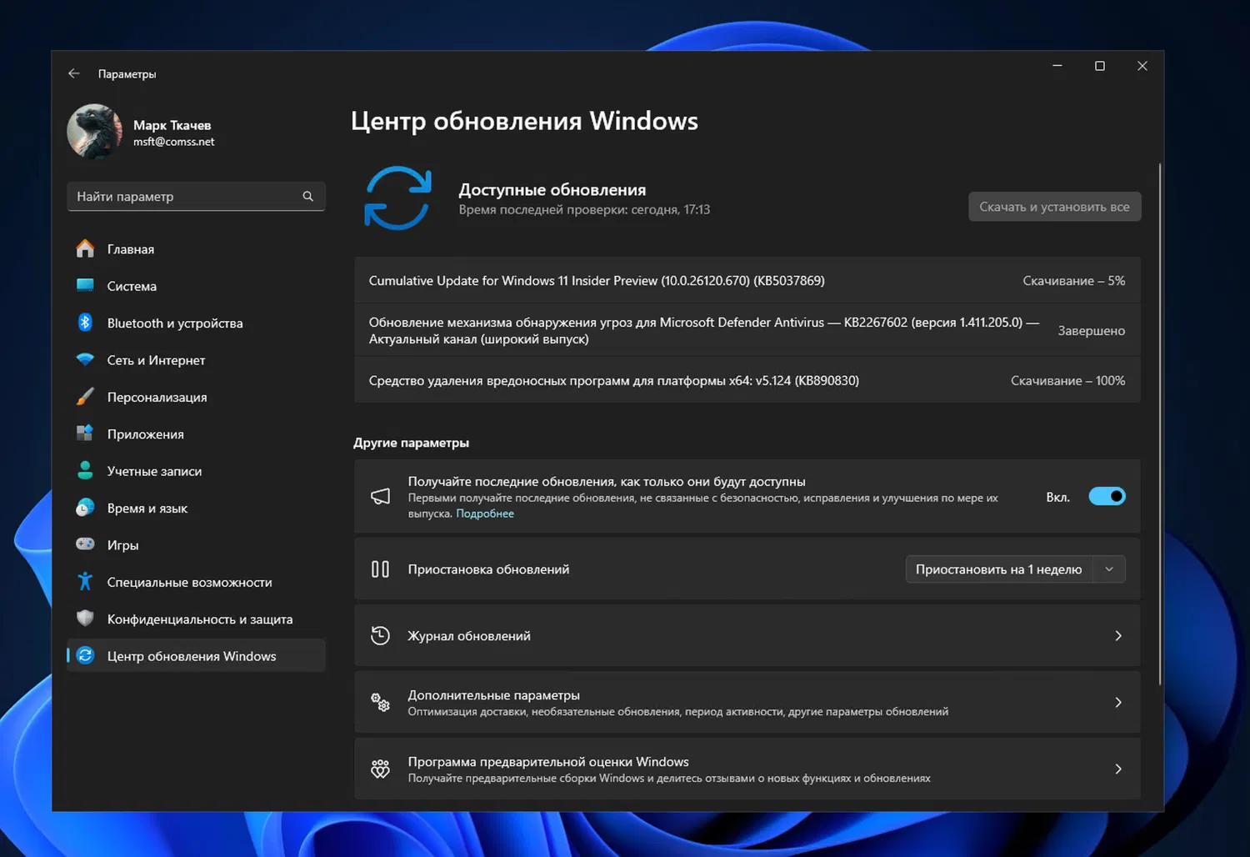Click the vertical scrollbar of the update page

click(1160, 425)
